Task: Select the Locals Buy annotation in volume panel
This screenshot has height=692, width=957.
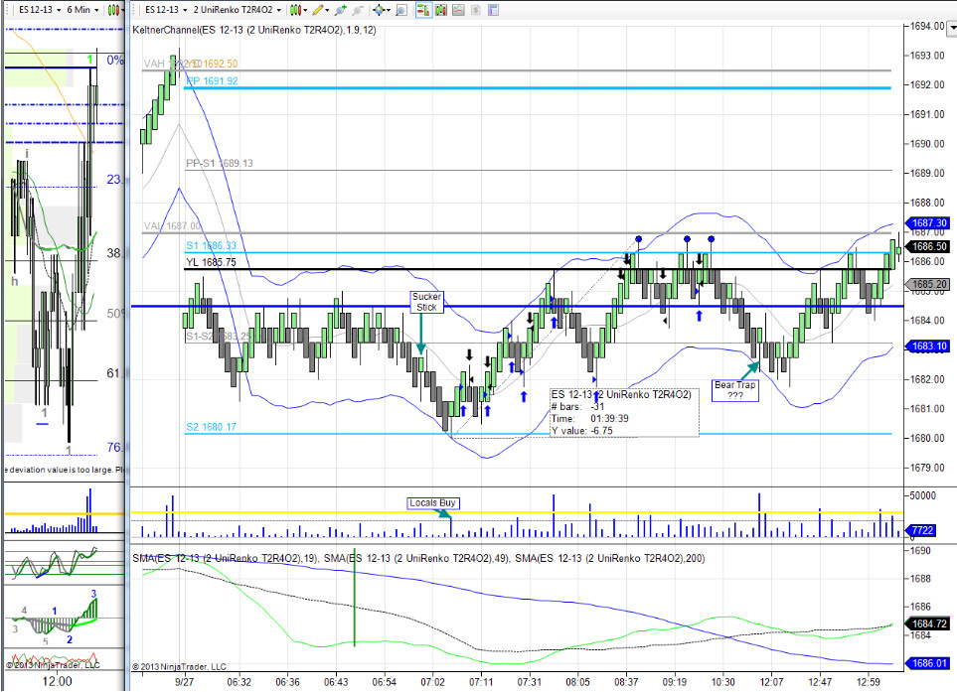Action: click(432, 503)
